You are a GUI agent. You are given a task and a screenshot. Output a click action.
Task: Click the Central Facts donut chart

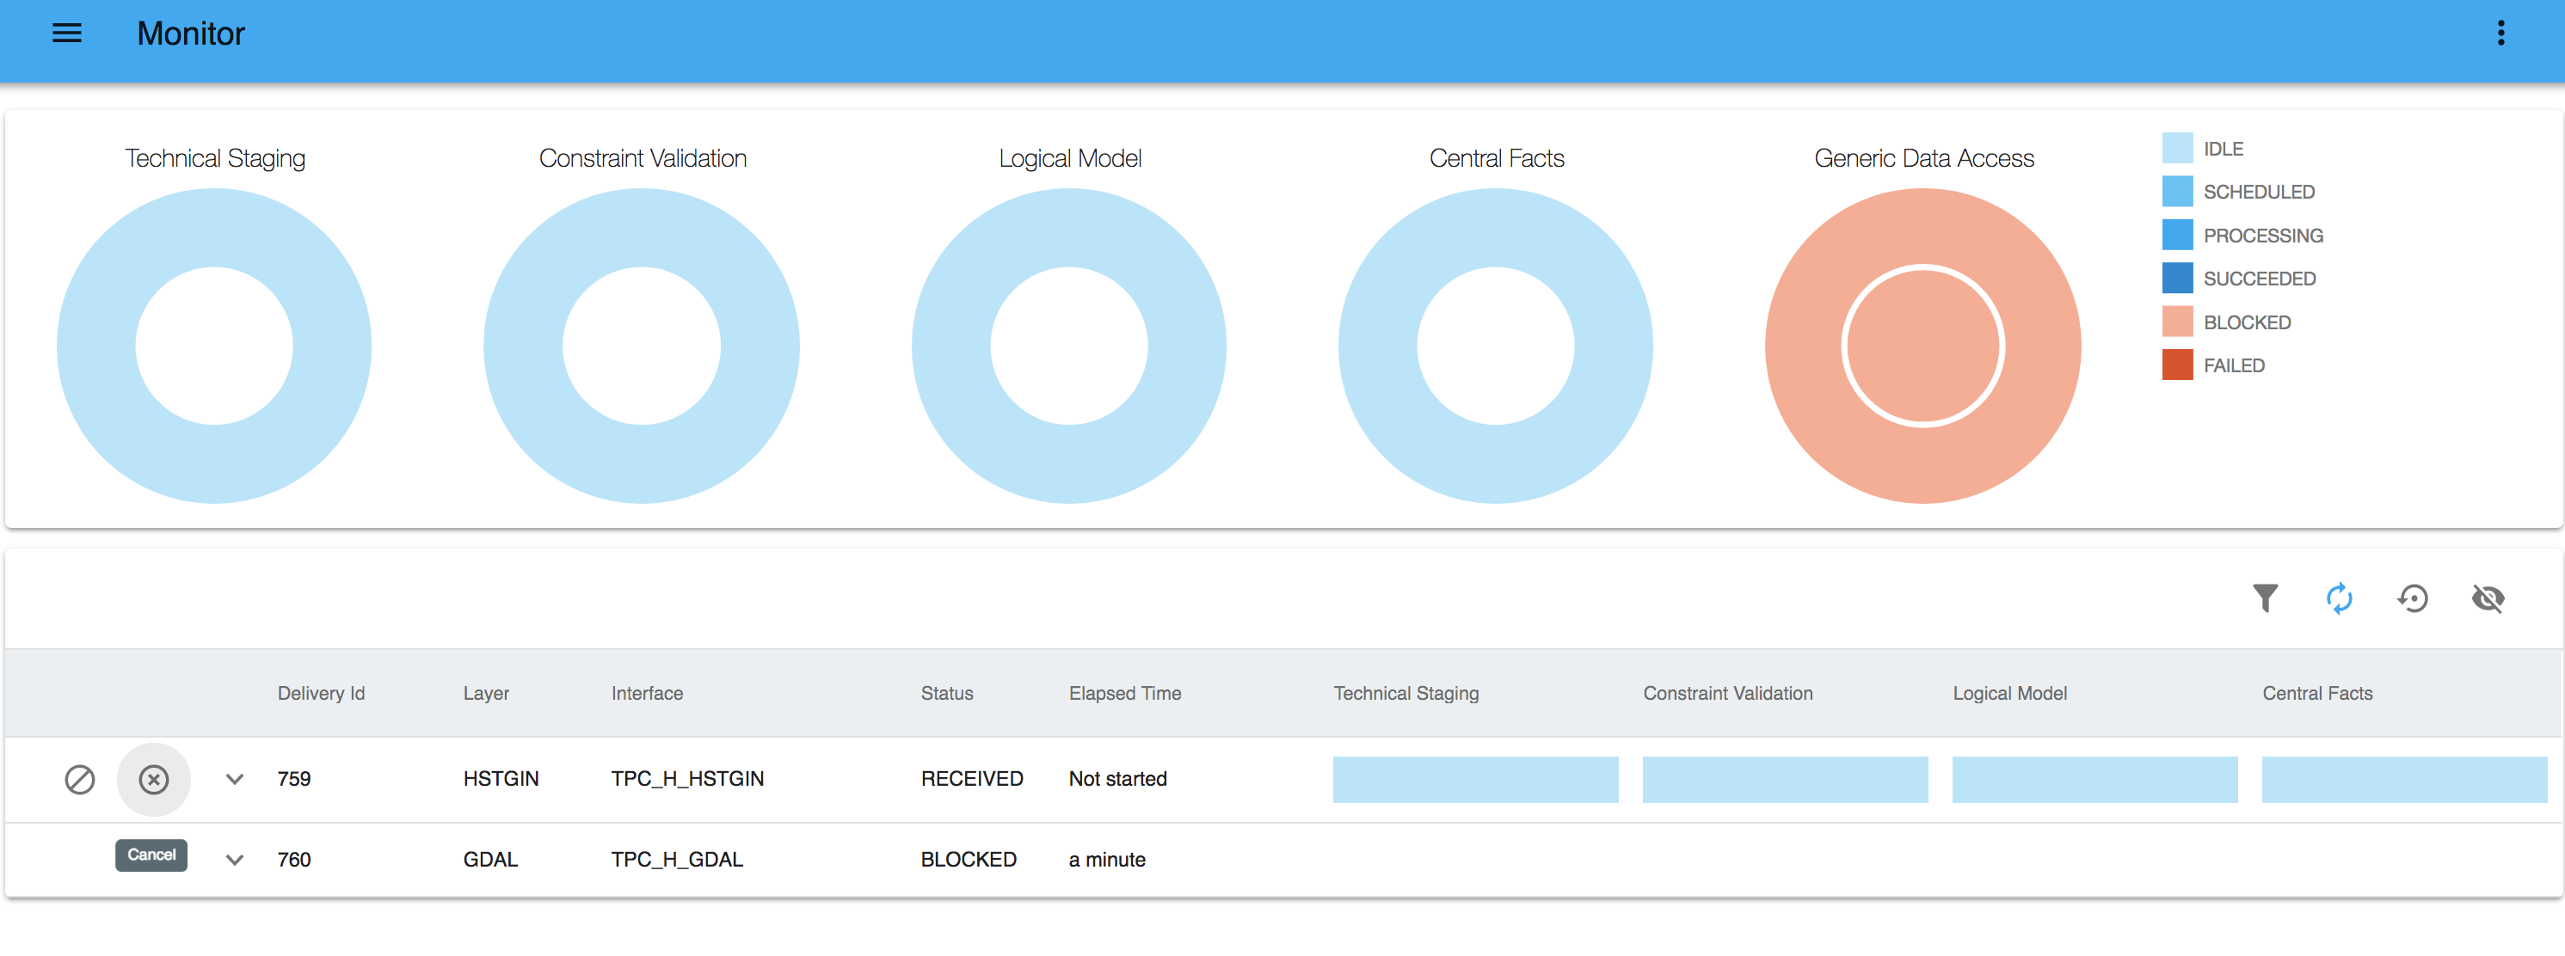[x=1496, y=346]
